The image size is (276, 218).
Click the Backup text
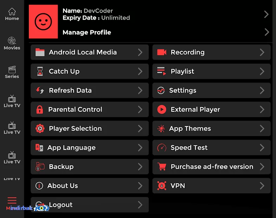pyautogui.click(x=61, y=167)
